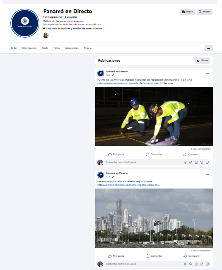Open Panamá en Directo name on salarios post
The image size is (222, 270).
click(x=117, y=173)
